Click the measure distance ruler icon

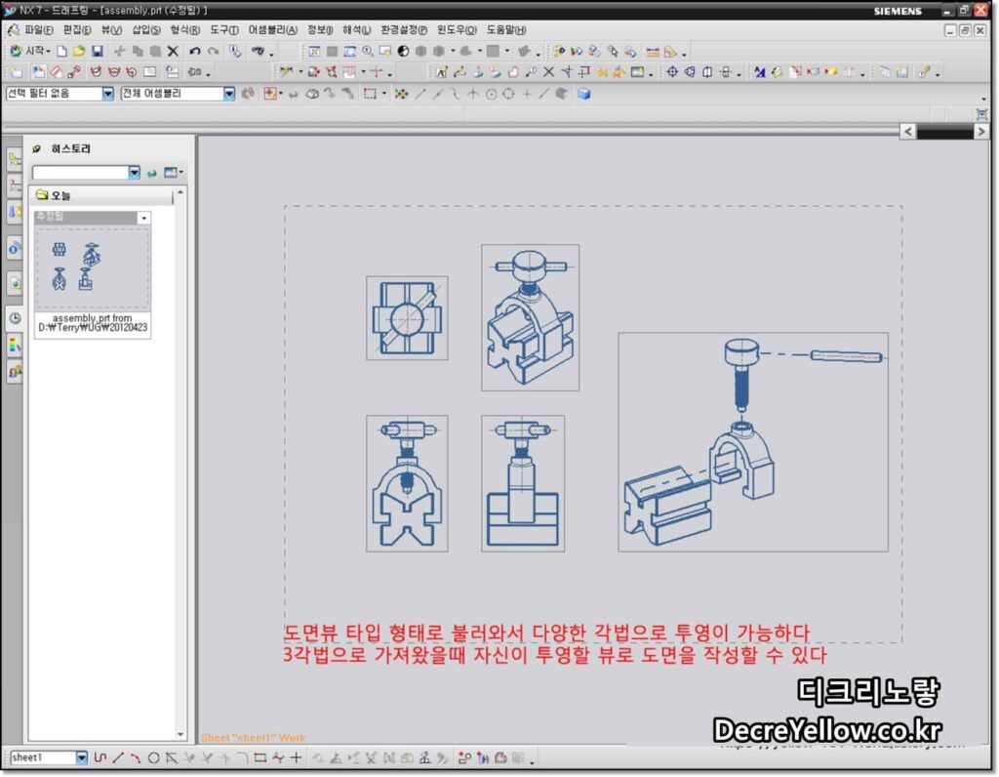point(653,52)
